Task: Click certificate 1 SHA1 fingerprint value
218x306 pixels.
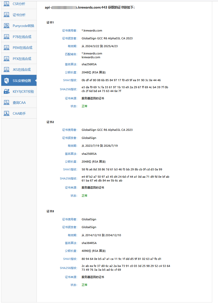Action: (x=121, y=80)
